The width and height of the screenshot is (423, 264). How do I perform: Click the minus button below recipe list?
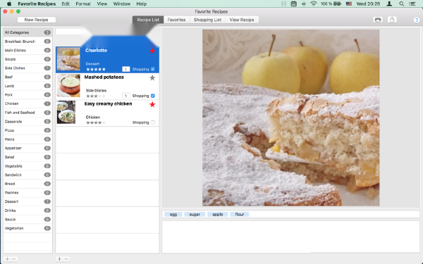(x=66, y=259)
